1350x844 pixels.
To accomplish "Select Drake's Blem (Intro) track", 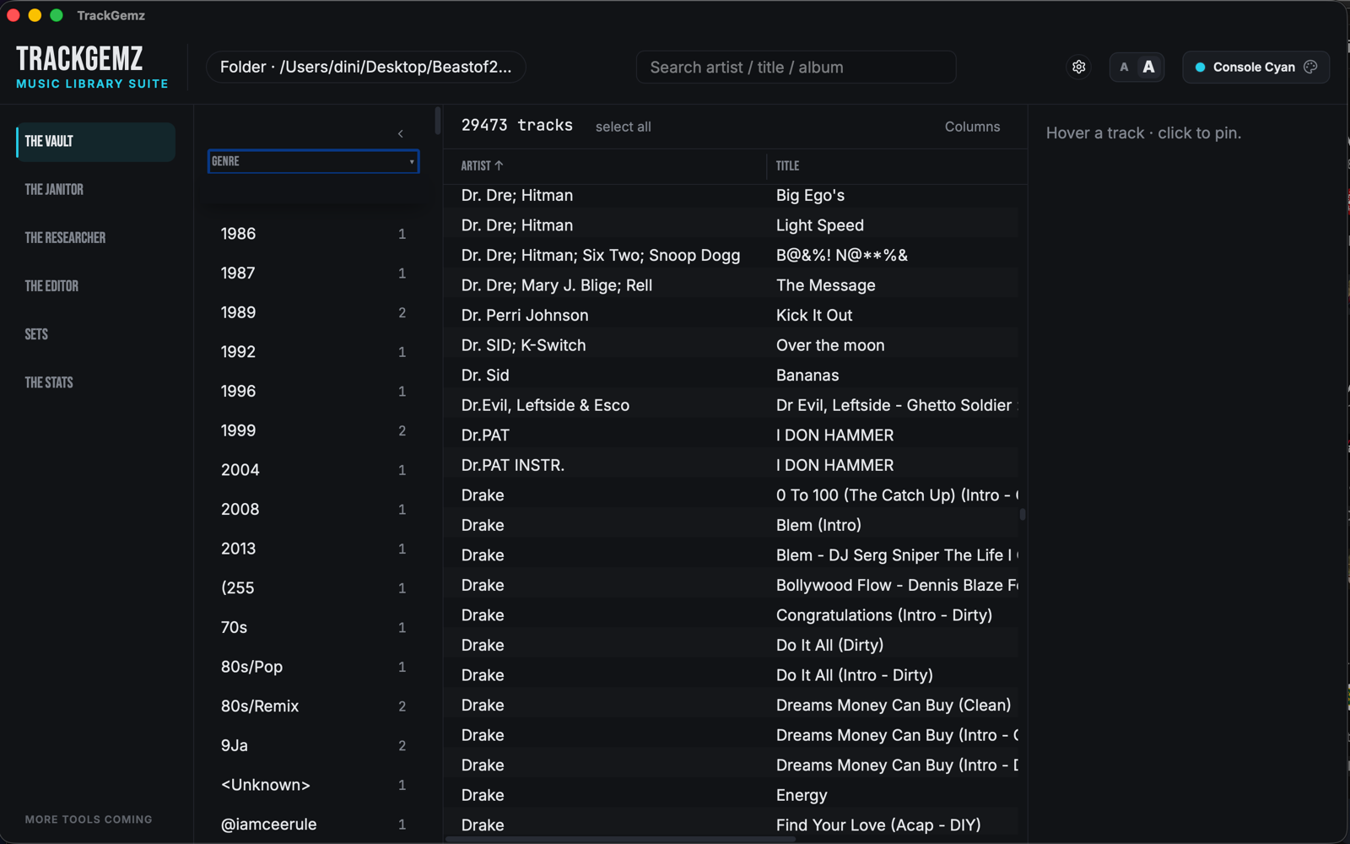I will [x=731, y=525].
